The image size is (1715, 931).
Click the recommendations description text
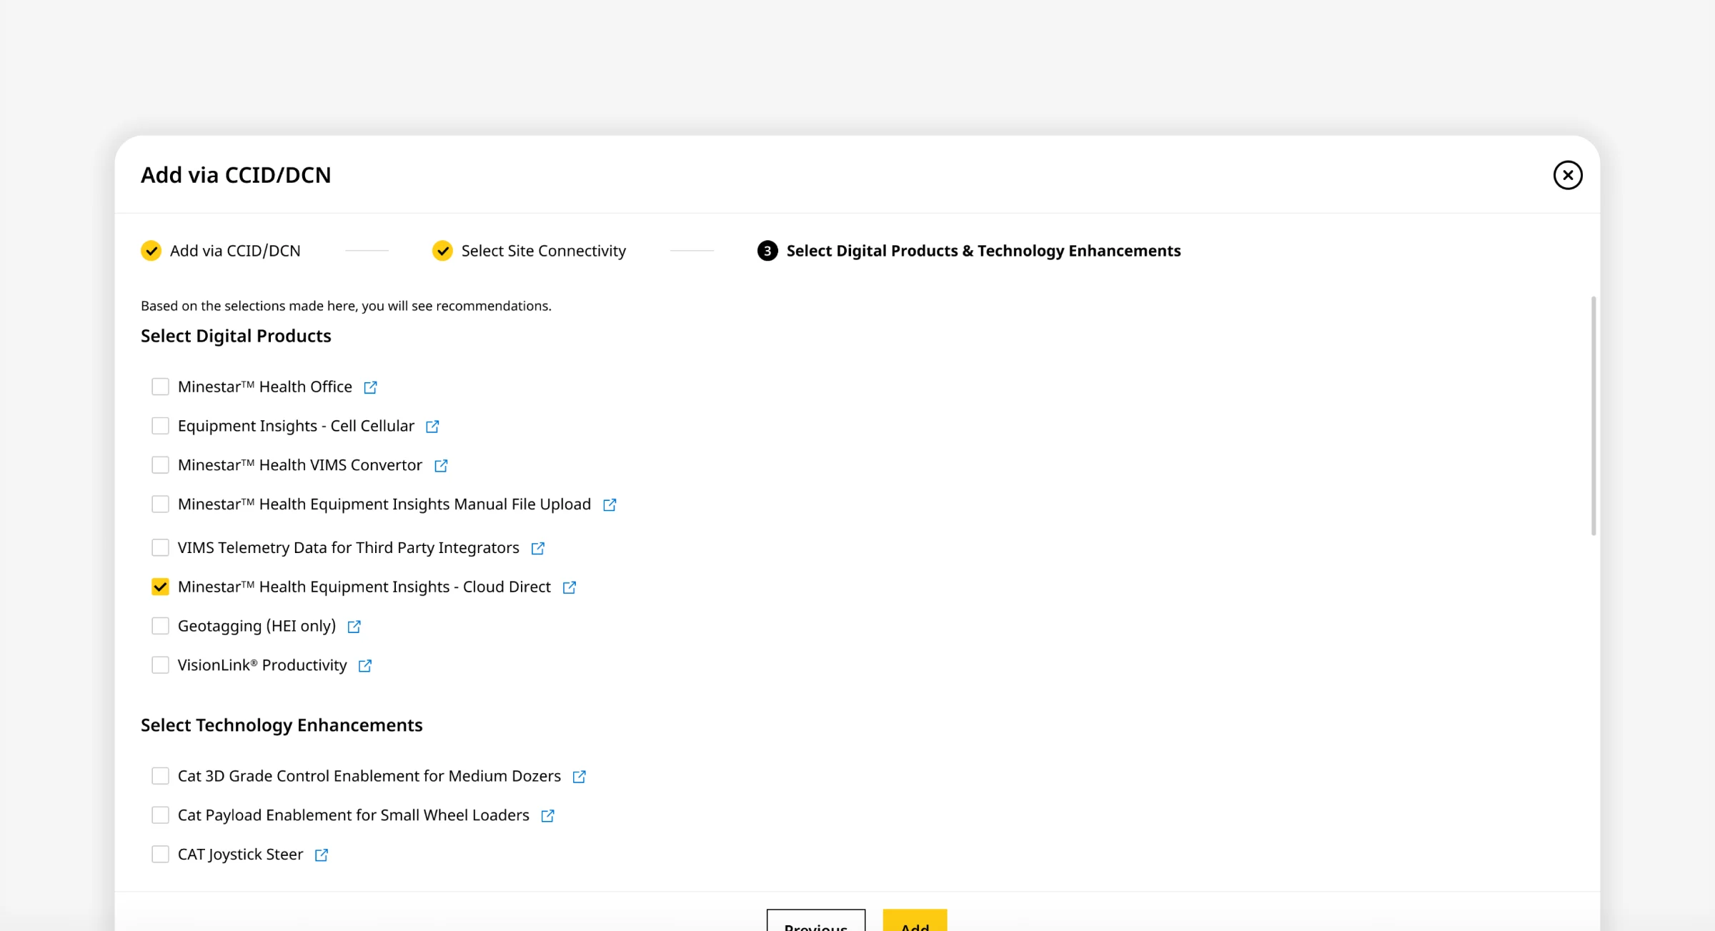click(346, 306)
